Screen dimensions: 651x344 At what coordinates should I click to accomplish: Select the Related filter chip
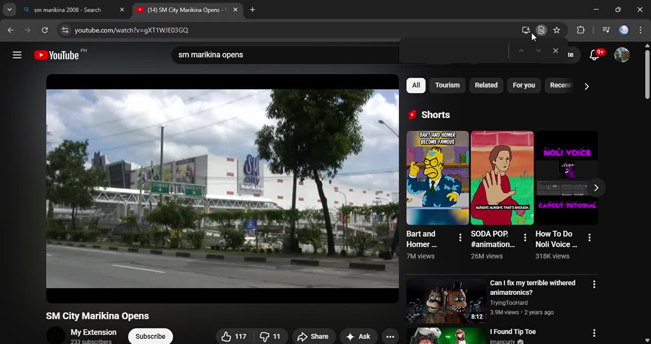click(x=486, y=86)
